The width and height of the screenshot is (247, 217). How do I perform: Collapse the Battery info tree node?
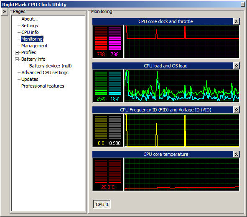click(17, 59)
